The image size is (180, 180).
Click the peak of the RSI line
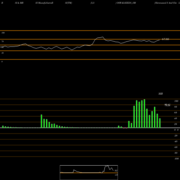click(103, 37)
